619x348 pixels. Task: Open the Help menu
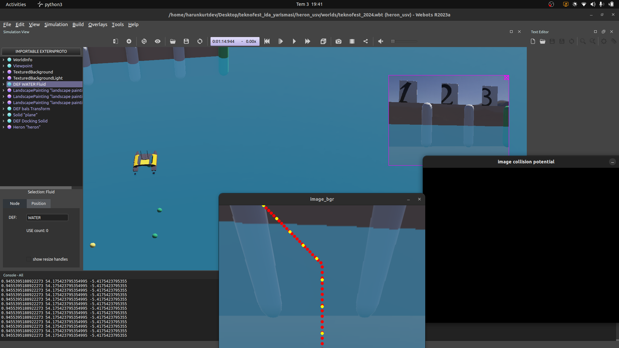click(x=133, y=24)
